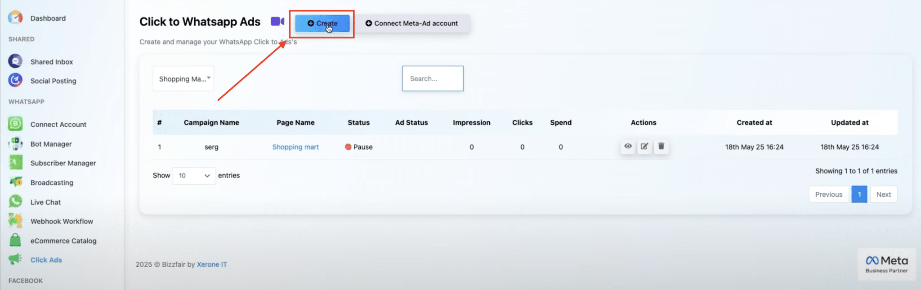
Task: Open the Xerone IT footer link
Action: (212, 264)
